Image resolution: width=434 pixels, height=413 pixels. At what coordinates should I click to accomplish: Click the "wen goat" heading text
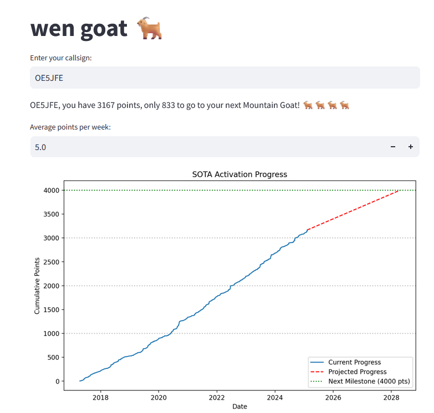click(79, 28)
